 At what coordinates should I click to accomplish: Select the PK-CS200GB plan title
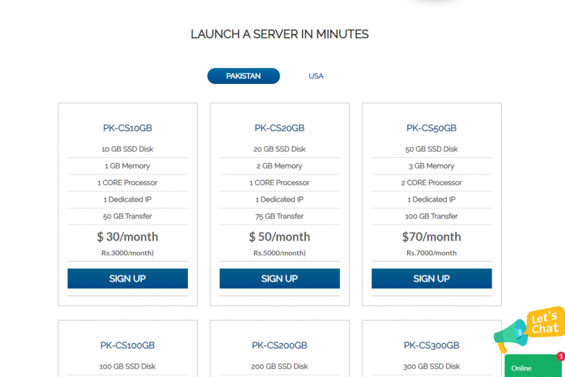point(279,345)
